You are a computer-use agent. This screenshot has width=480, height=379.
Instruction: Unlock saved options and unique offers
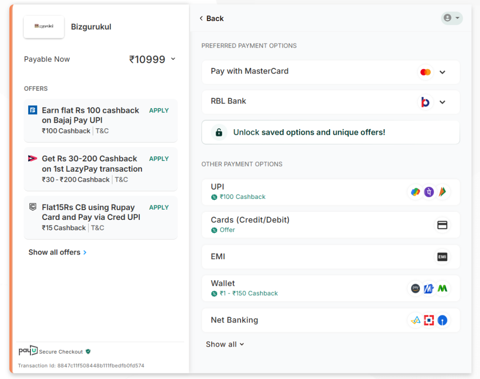[x=330, y=132]
